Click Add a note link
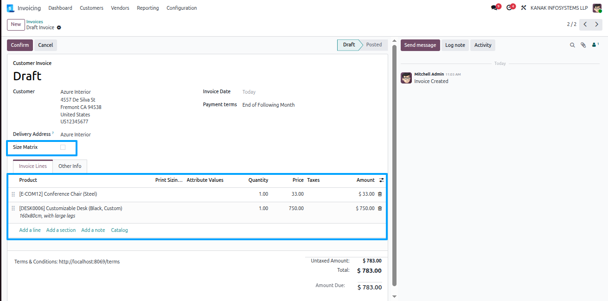The image size is (608, 301). point(93,230)
